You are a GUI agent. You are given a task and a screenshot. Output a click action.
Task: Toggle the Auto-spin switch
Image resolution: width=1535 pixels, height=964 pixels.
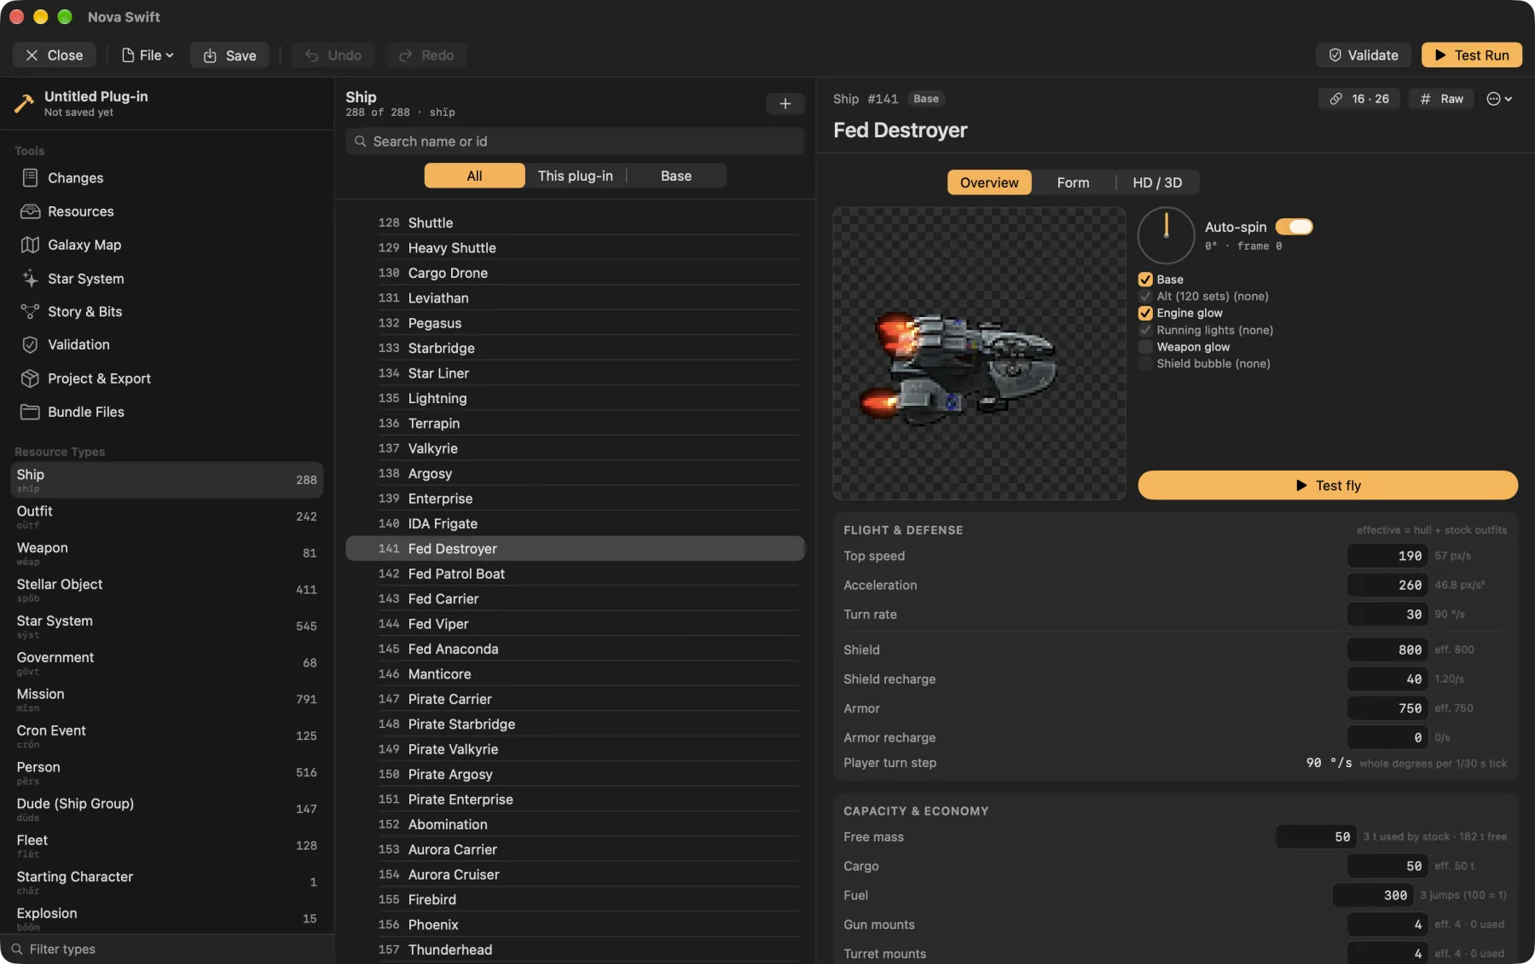click(1294, 227)
